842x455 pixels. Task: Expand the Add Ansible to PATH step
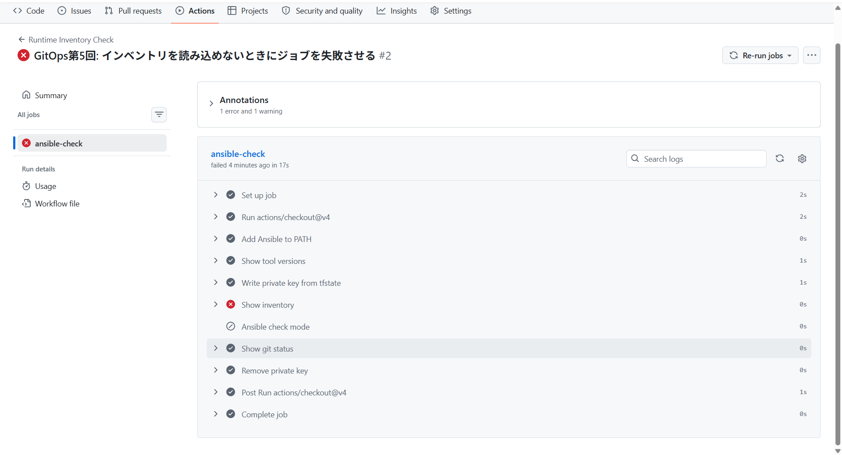coord(509,239)
